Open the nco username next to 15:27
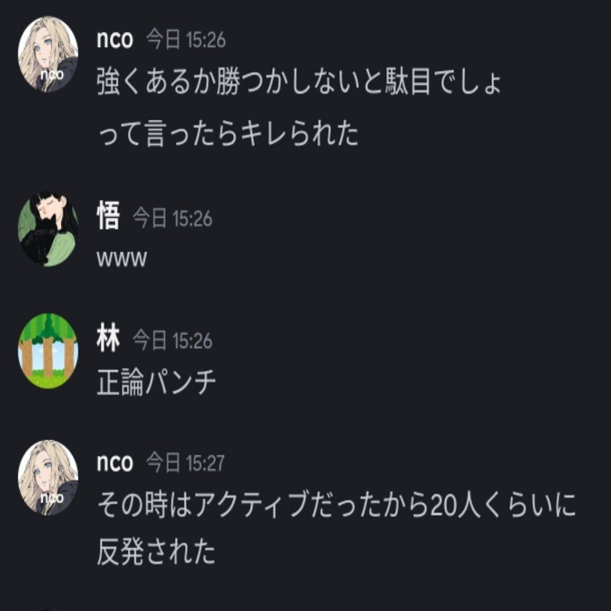The height and width of the screenshot is (611, 611). tap(115, 463)
